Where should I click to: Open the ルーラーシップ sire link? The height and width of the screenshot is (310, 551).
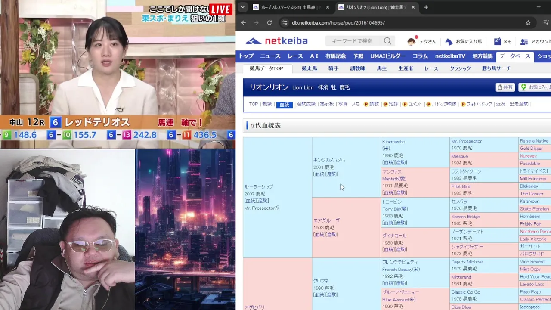[x=259, y=187]
